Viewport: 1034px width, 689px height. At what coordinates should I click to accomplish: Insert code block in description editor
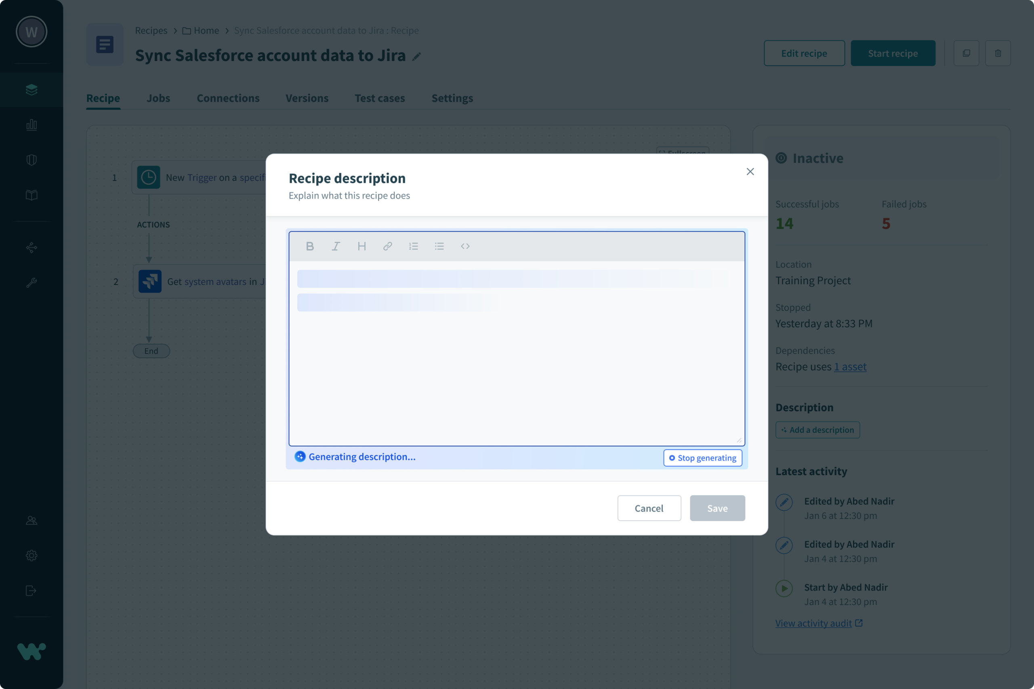coord(465,246)
